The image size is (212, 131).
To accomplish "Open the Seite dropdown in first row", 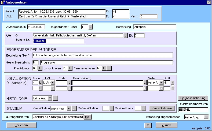I will pyautogui.click(x=161, y=83).
